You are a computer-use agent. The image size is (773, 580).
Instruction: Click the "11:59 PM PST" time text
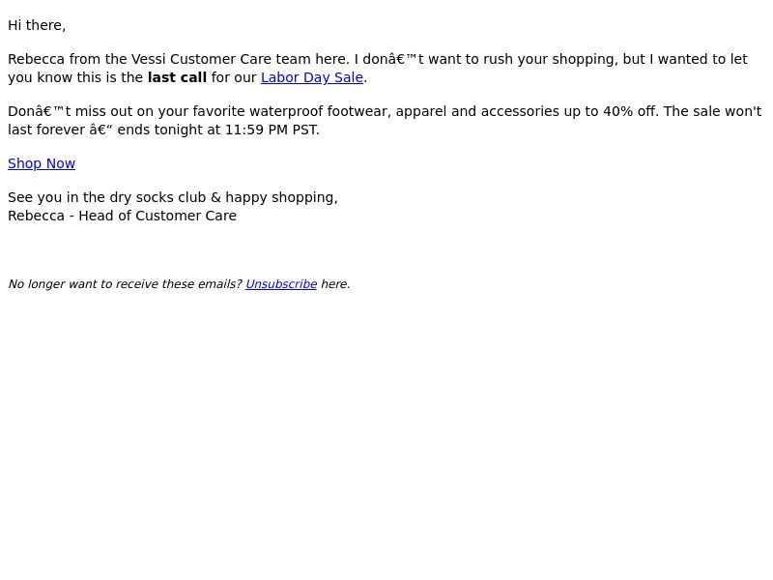(x=271, y=130)
